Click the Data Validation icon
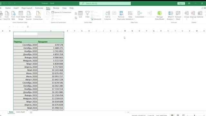This screenshot has width=206, height=116. point(130,13)
